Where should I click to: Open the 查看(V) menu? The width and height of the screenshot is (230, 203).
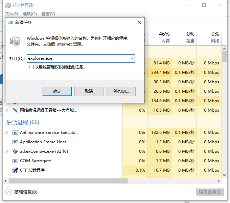coord(48,14)
